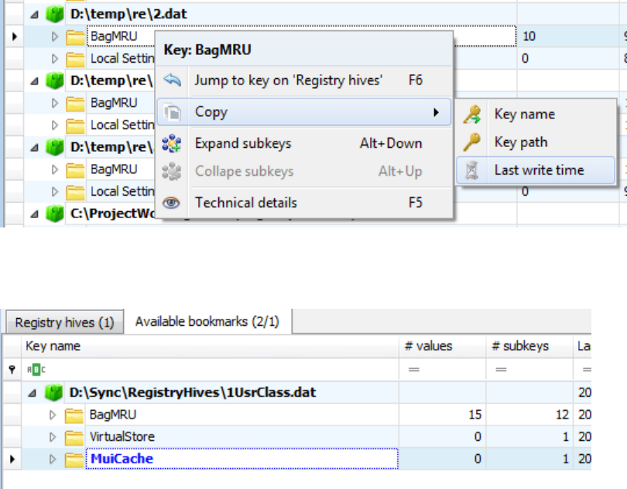This screenshot has height=489, width=627.
Task: Select Technical details menu entry
Action: tap(304, 203)
